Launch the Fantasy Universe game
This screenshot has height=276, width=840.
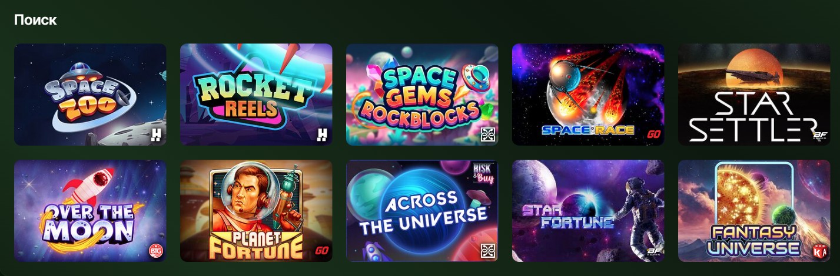tap(754, 211)
